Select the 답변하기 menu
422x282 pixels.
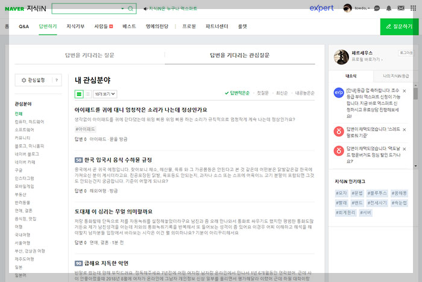pyautogui.click(x=48, y=27)
